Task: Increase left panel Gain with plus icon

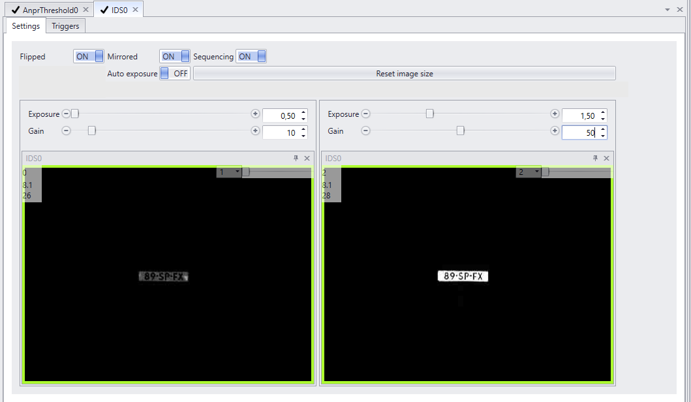Action: click(x=255, y=131)
